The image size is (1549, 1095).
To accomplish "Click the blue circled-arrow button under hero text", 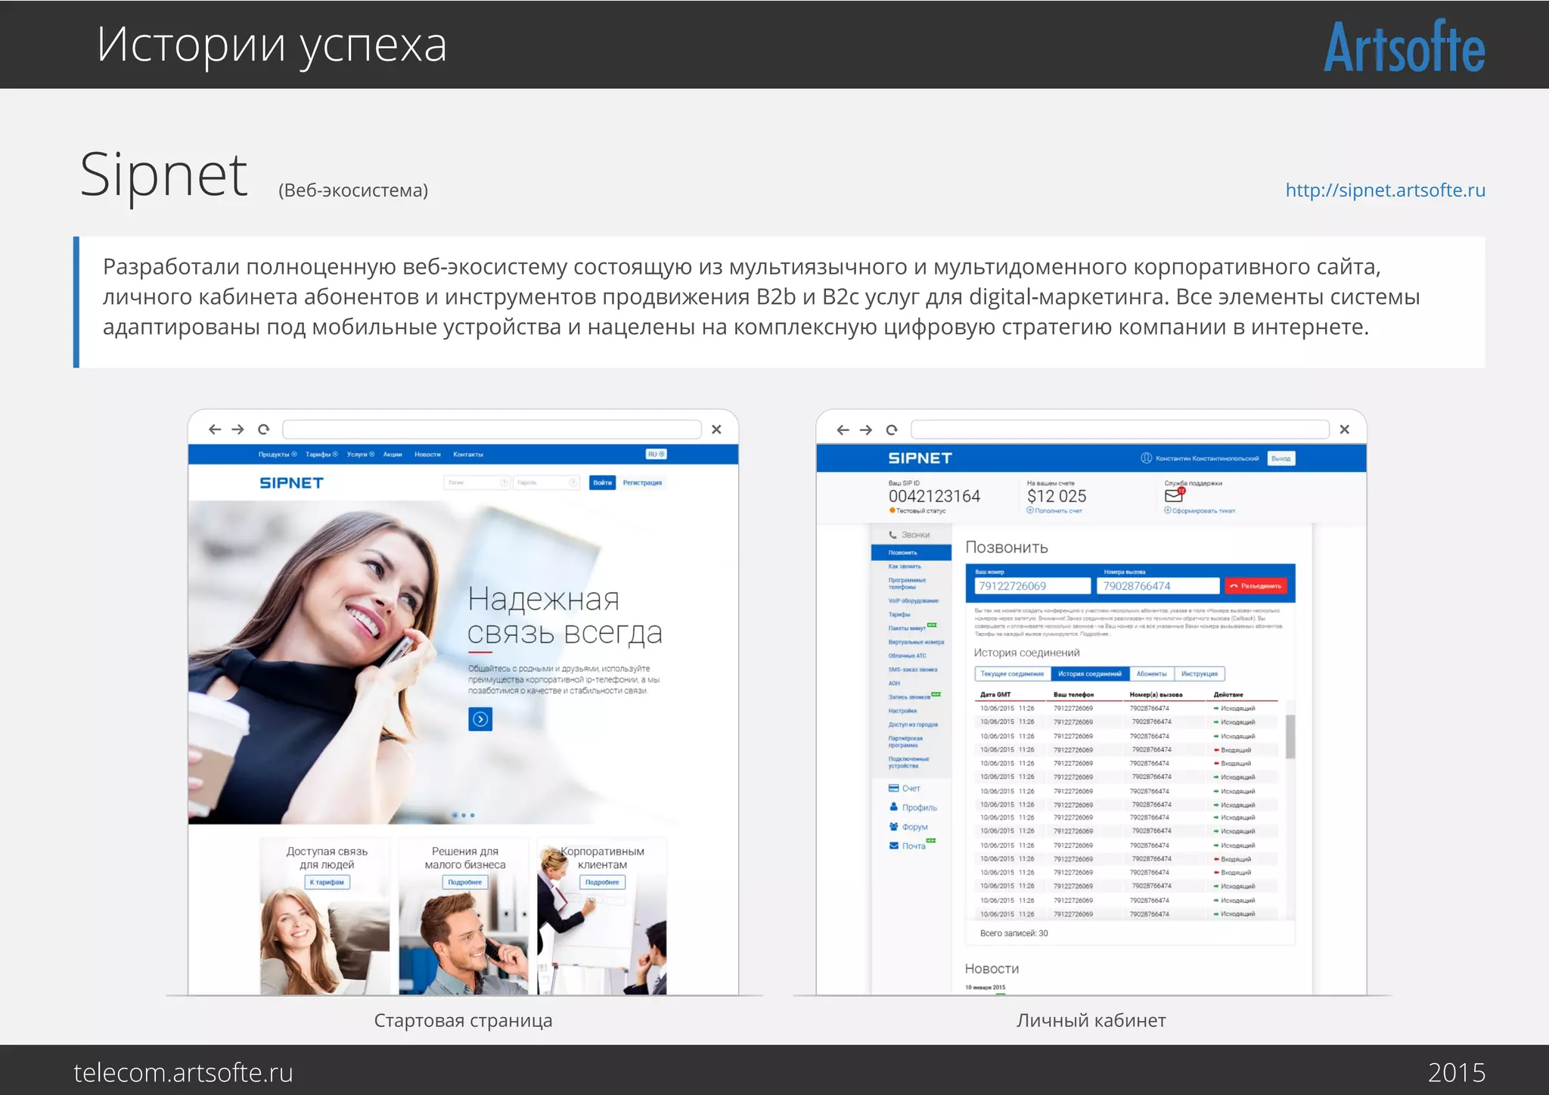I will [x=480, y=719].
